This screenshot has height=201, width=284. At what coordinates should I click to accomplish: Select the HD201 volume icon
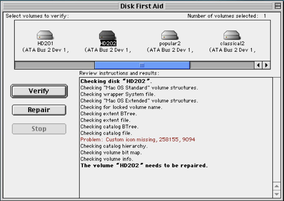click(x=45, y=35)
